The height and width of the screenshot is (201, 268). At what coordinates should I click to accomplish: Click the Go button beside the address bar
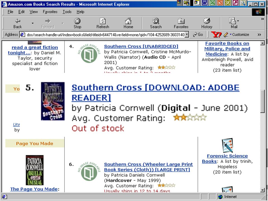(198, 35)
